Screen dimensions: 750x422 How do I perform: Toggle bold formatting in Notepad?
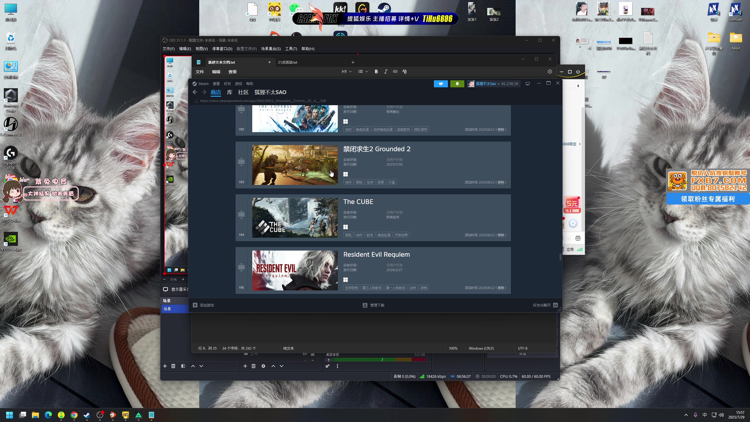[376, 72]
